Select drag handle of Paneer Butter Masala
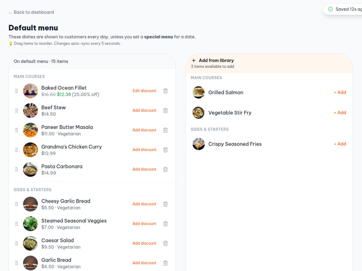The image size is (362, 271). [17, 130]
